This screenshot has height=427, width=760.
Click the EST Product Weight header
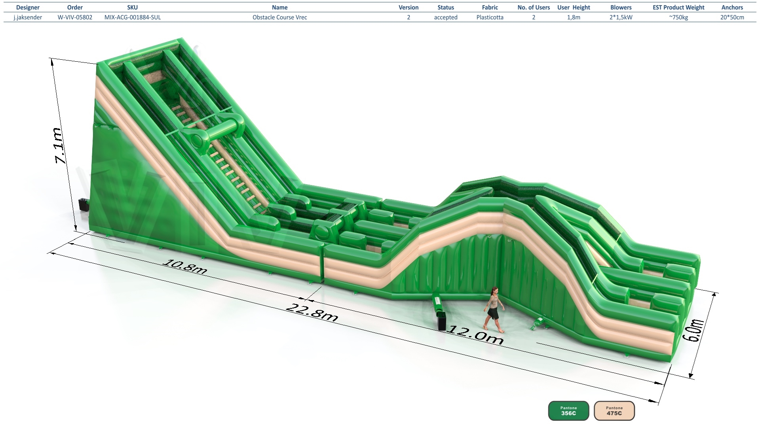coord(678,8)
